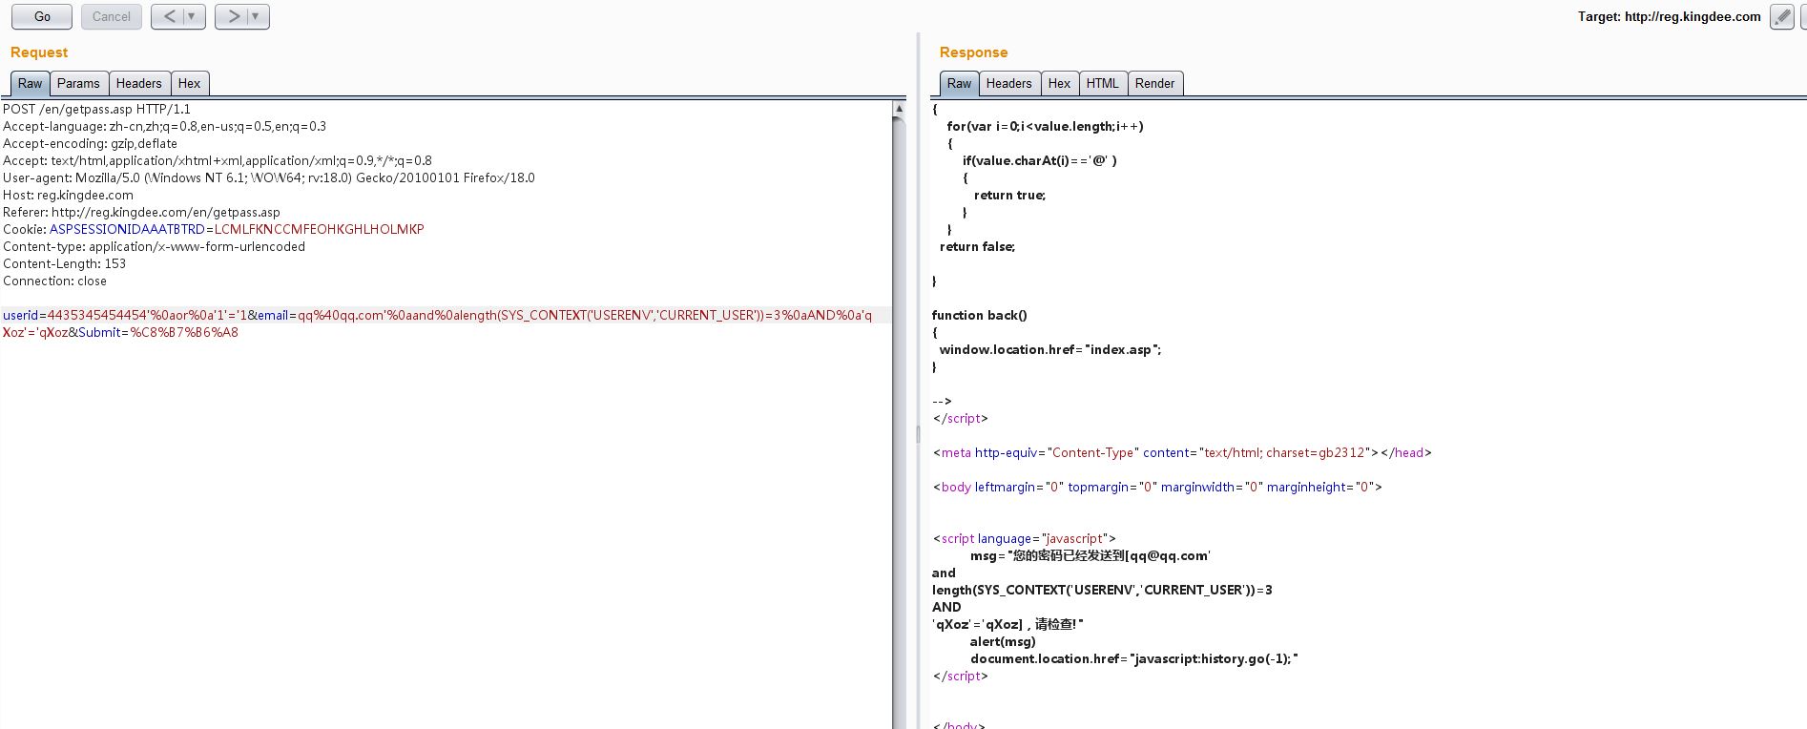Go to next request with right arrow

click(x=234, y=16)
